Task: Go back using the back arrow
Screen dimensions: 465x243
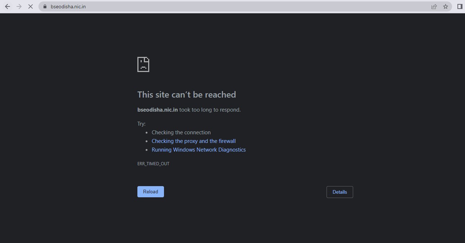Action: pyautogui.click(x=8, y=6)
